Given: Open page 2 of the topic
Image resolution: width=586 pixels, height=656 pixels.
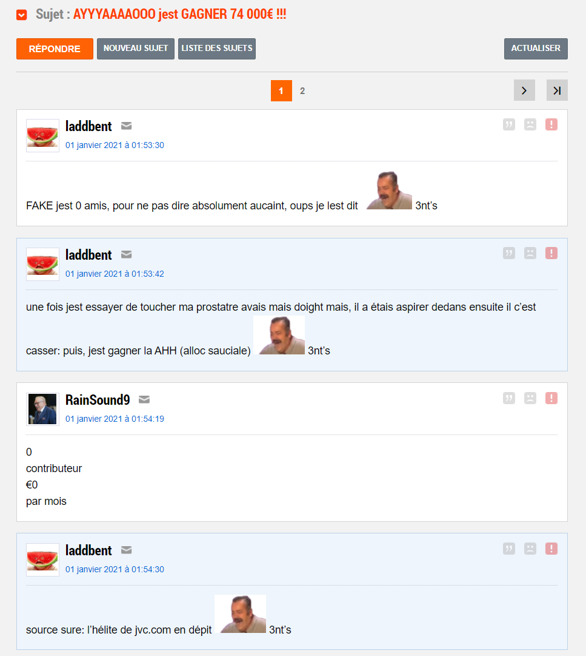Looking at the screenshot, I should [x=302, y=91].
